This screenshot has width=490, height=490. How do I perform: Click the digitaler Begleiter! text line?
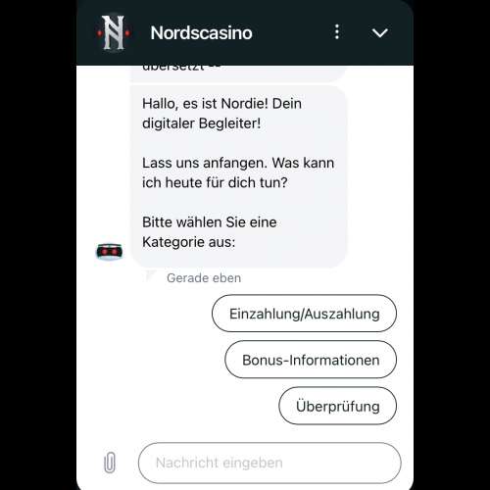(202, 123)
